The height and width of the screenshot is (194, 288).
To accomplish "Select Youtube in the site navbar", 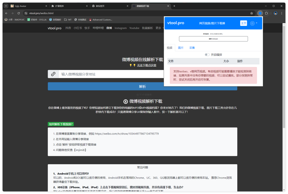I will (134, 28).
